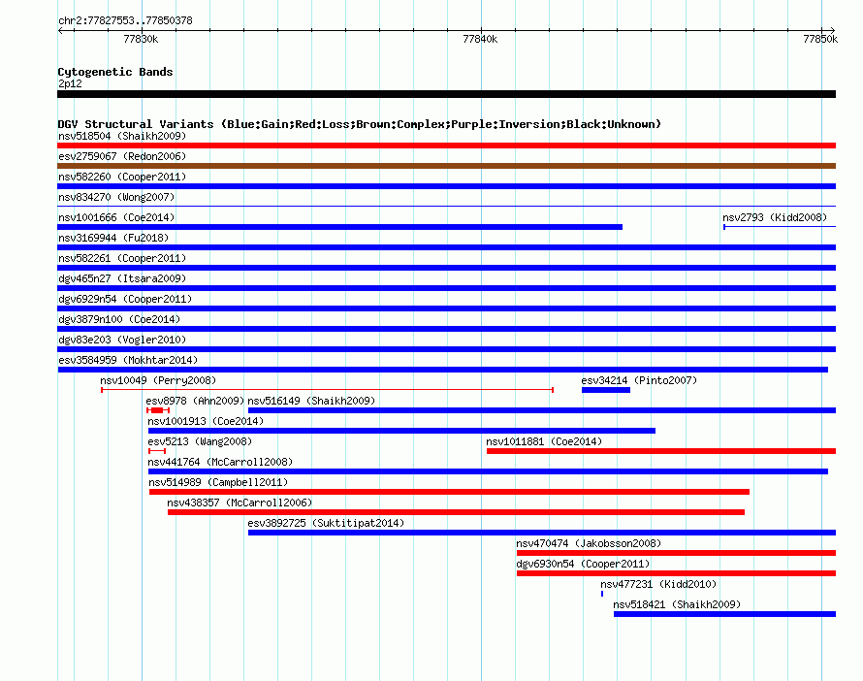863x681 pixels.
Task: Click the nsv1001913 blue gain bar
Action: click(401, 431)
